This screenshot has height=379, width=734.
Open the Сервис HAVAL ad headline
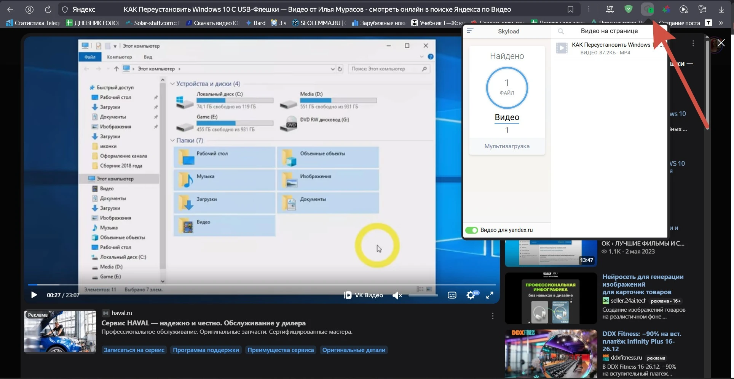(203, 323)
